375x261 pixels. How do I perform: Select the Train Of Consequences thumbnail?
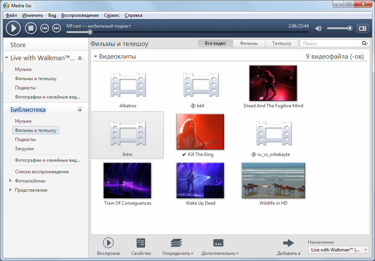pos(127,180)
